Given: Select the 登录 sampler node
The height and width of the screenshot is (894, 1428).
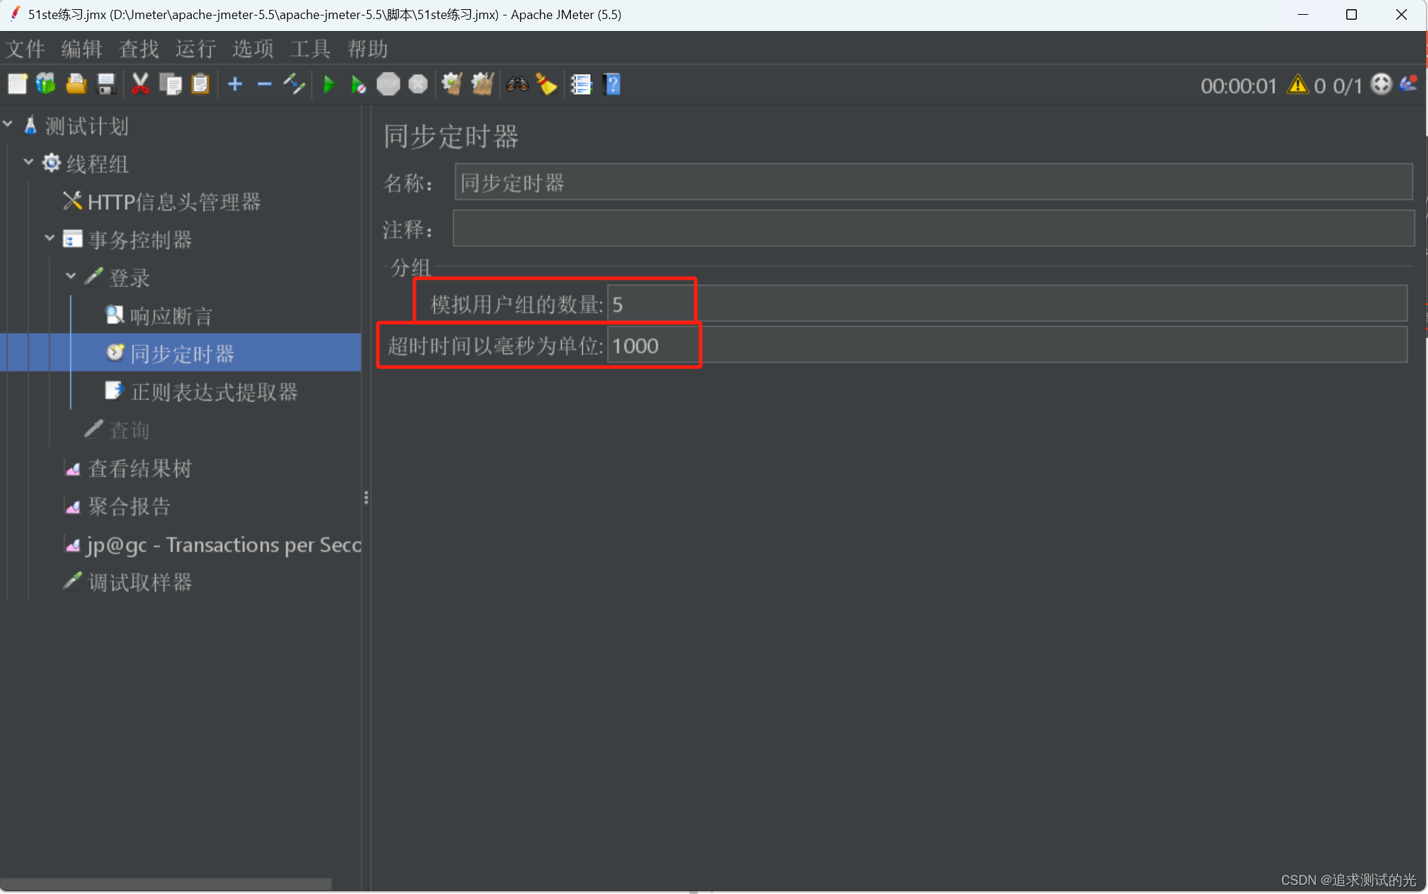Looking at the screenshot, I should click(130, 278).
